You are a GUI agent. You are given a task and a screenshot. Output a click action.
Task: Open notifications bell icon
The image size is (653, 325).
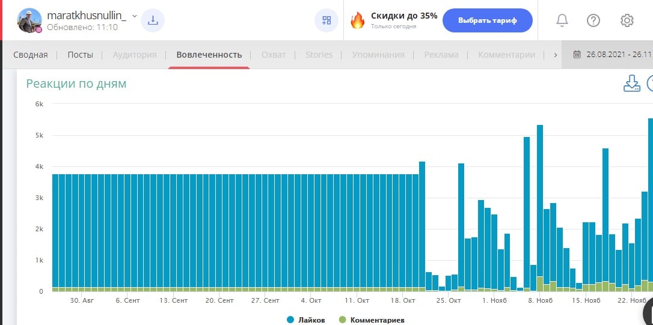[562, 20]
